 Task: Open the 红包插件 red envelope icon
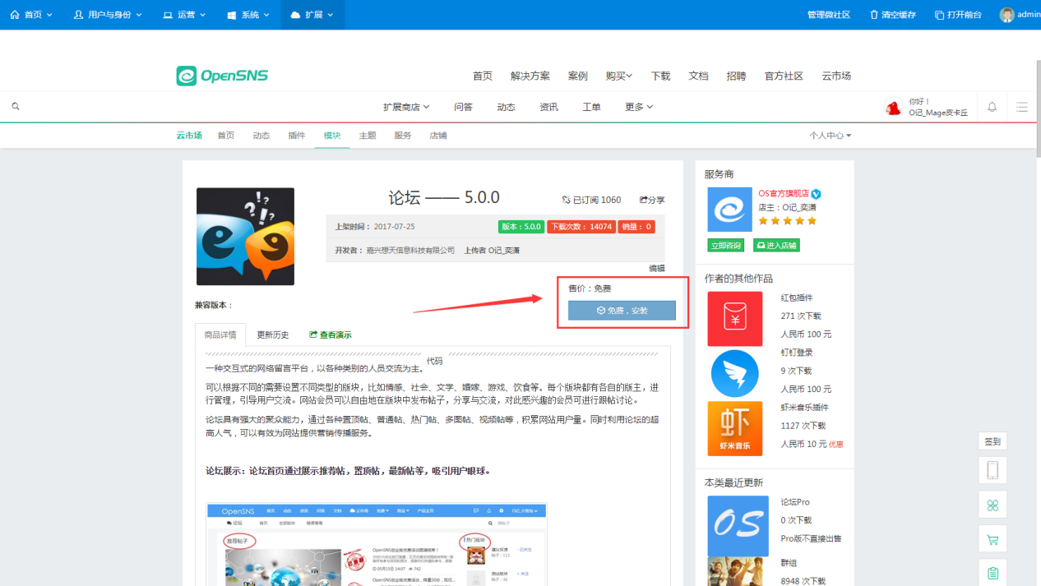tap(734, 318)
